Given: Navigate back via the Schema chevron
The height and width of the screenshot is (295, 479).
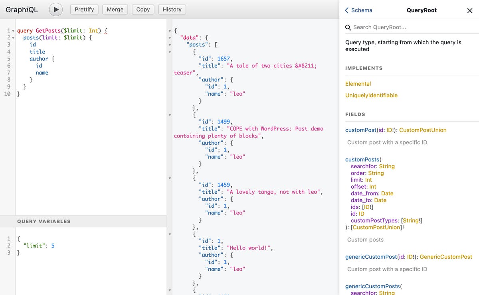Looking at the screenshot, I should coord(346,10).
